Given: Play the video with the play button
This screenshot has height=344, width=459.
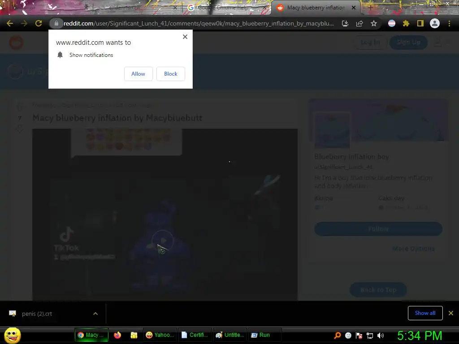Looking at the screenshot, I should click(x=163, y=241).
